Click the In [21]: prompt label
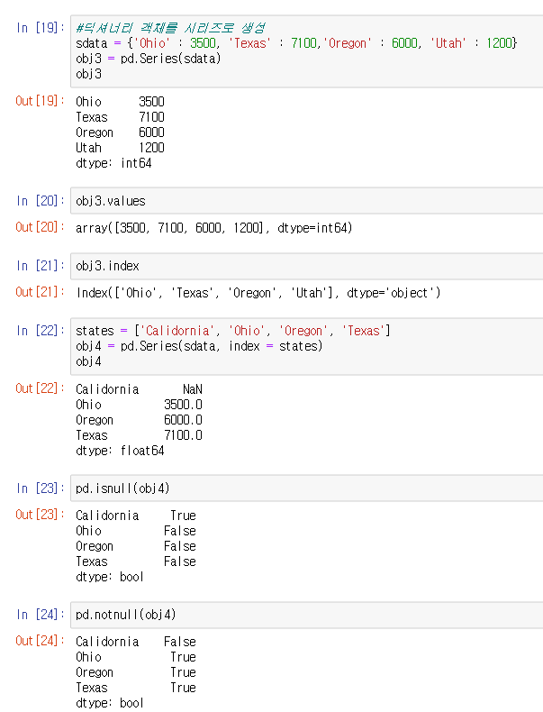Image resolution: width=543 pixels, height=712 pixels. point(40,266)
